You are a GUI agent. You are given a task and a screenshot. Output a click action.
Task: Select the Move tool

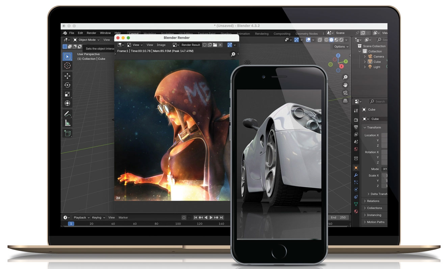point(67,76)
